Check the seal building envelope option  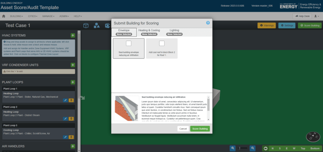[129, 44]
